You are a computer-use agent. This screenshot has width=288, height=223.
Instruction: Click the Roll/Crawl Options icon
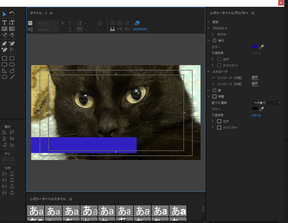pos(30,29)
